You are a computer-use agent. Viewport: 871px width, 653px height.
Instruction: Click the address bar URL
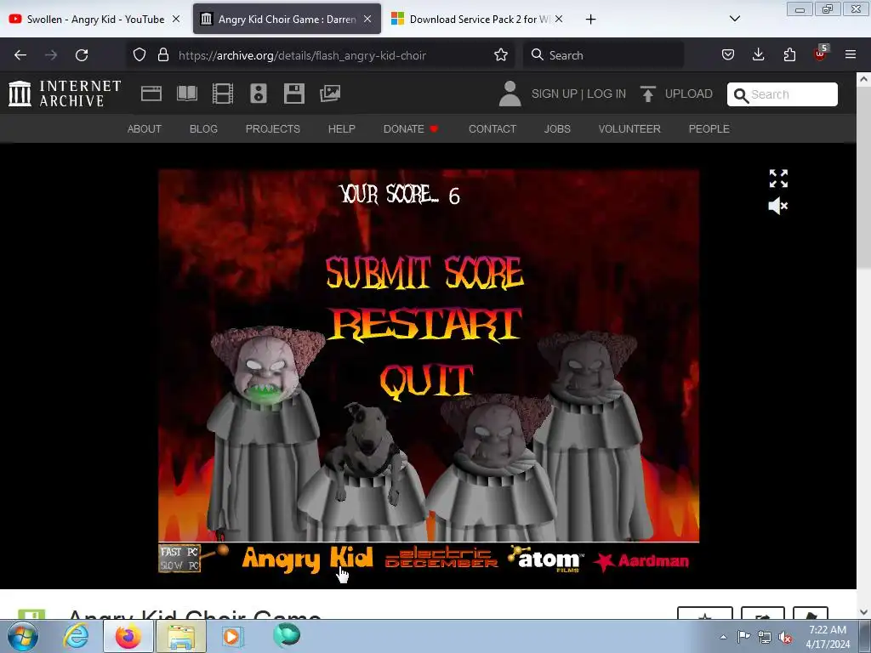pos(302,55)
